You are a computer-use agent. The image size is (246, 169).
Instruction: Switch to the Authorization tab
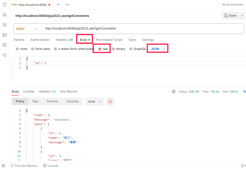click(40, 40)
